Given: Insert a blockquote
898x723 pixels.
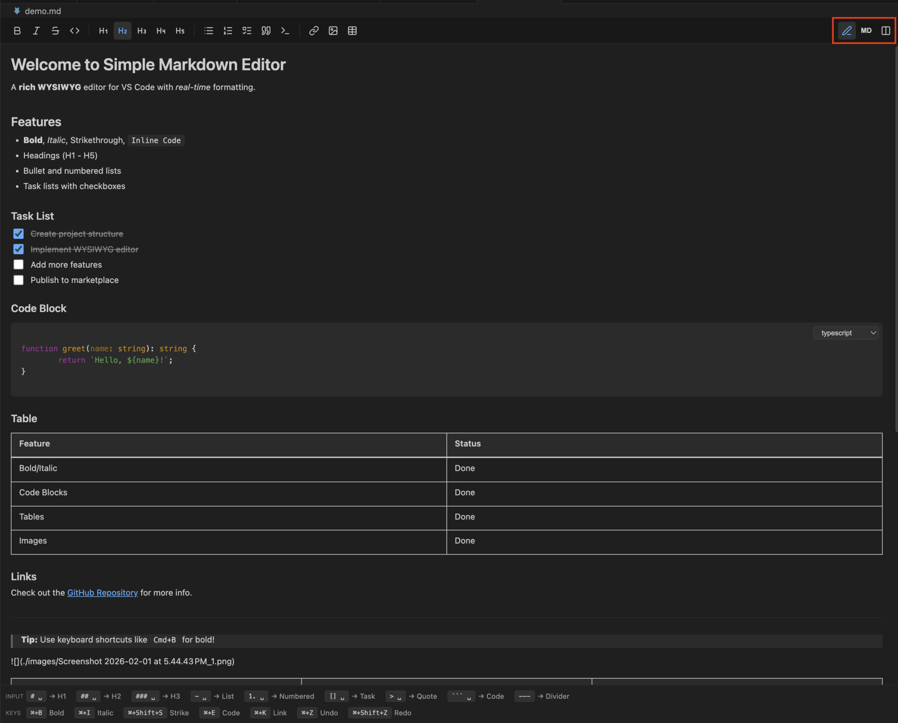Looking at the screenshot, I should (x=266, y=30).
